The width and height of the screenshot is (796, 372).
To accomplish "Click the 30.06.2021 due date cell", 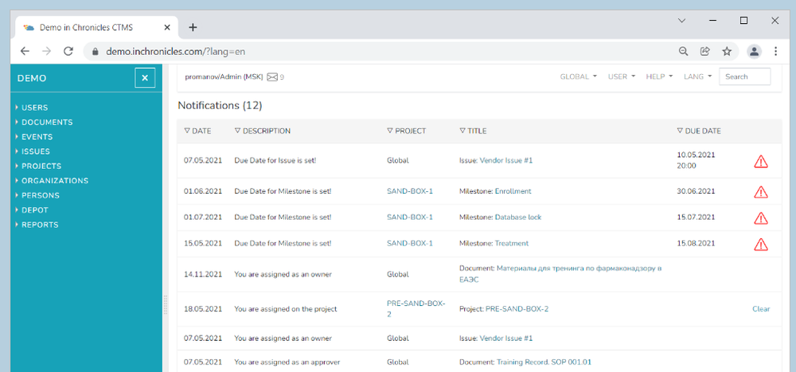I will click(696, 191).
